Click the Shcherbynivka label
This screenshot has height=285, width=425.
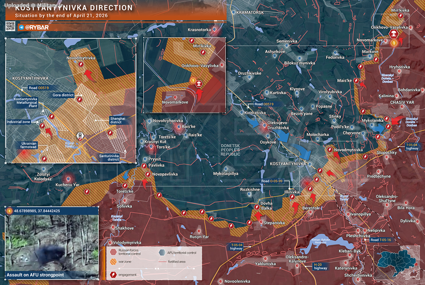click(358, 275)
